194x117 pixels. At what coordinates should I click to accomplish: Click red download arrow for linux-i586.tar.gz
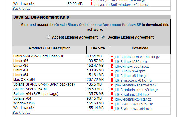tap(112, 66)
